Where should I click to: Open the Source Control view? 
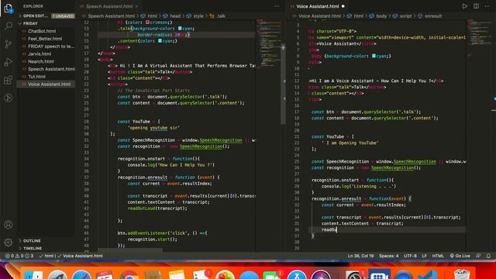tap(9, 44)
